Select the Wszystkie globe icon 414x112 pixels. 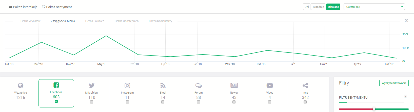pos(21,86)
